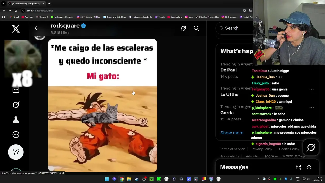Start a new message in Messages drawer

click(298, 167)
